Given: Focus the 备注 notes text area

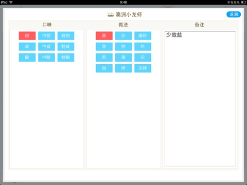Looking at the screenshot, I should pos(200,99).
